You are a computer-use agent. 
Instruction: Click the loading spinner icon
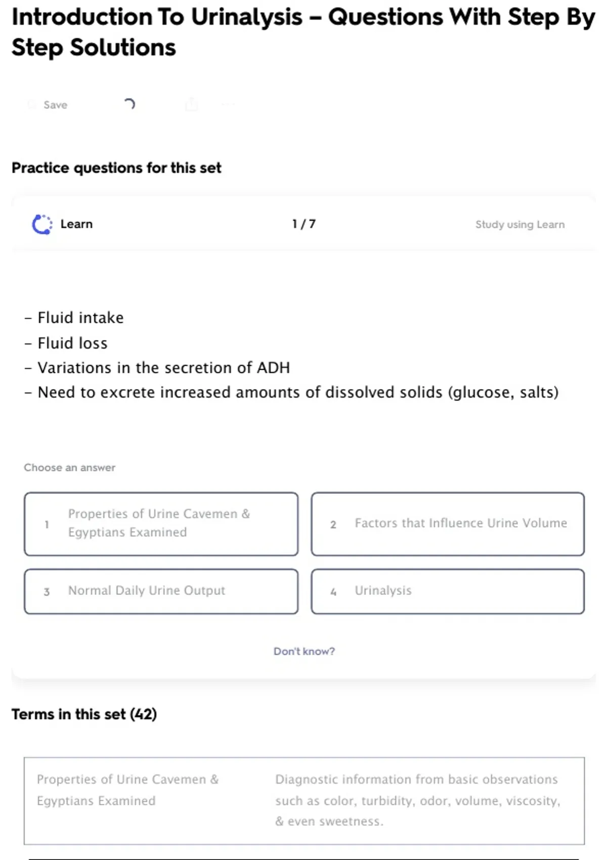(129, 104)
